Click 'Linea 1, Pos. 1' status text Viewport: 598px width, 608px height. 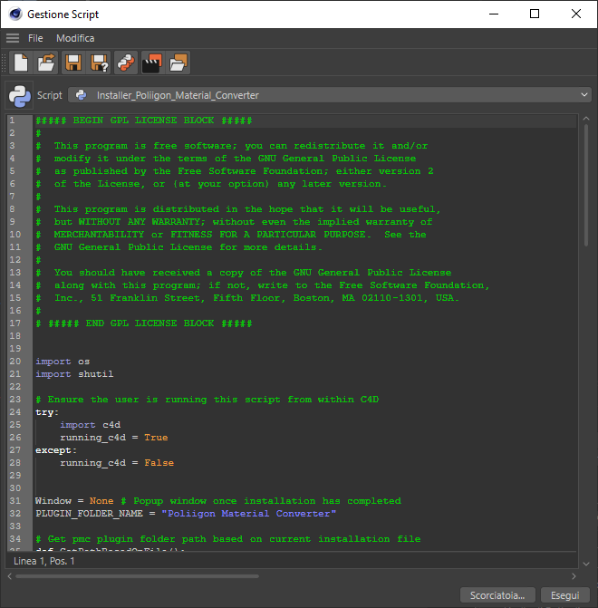[x=43, y=561]
